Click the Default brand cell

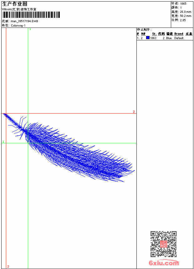pyautogui.click(x=179, y=38)
